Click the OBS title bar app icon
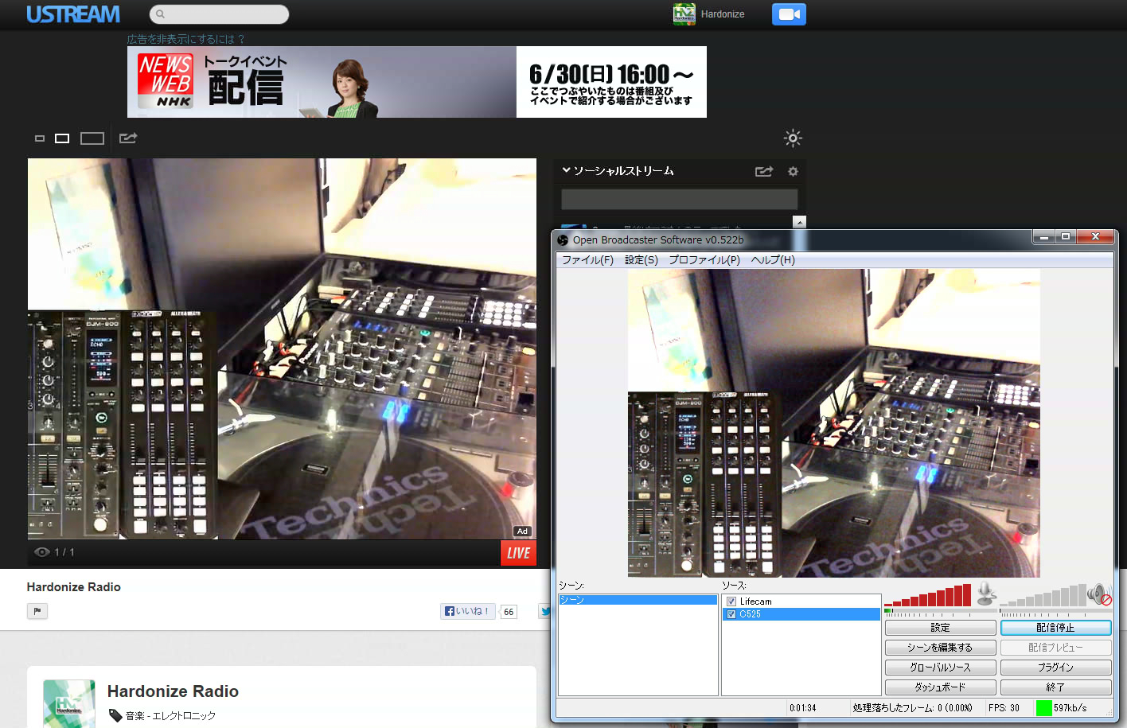Screen dimensions: 1127x728 pos(563,239)
